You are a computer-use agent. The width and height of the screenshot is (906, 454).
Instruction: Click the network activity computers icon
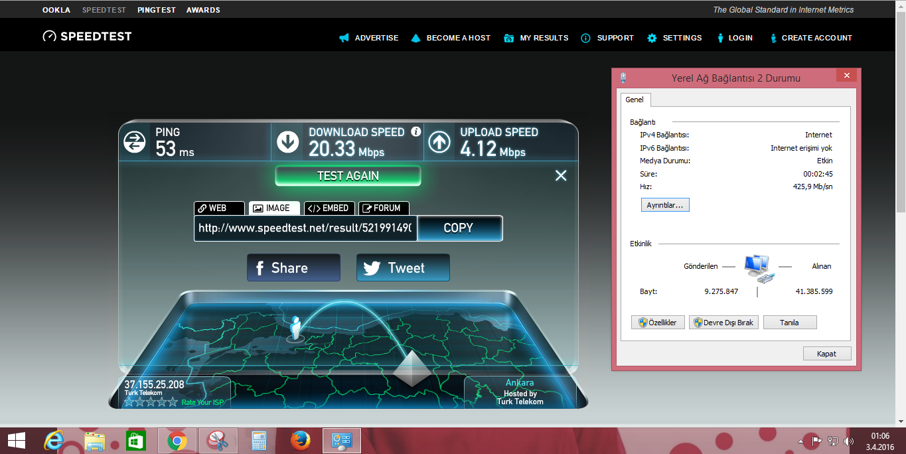tap(757, 267)
